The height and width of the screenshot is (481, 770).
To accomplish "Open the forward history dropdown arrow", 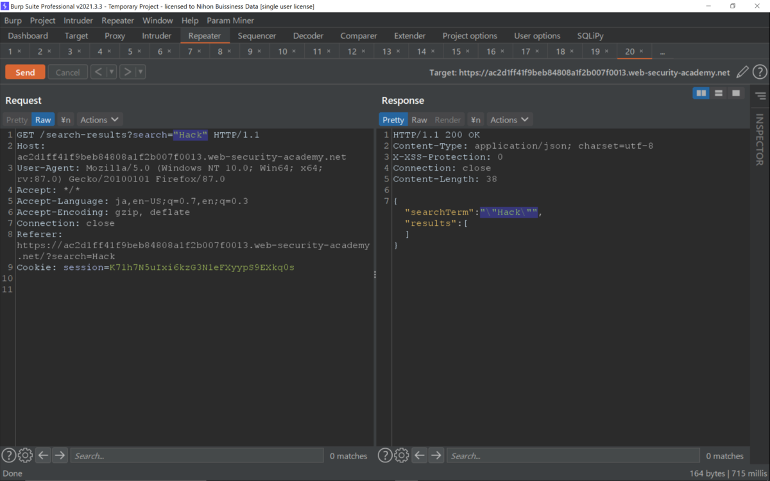I will (x=141, y=72).
